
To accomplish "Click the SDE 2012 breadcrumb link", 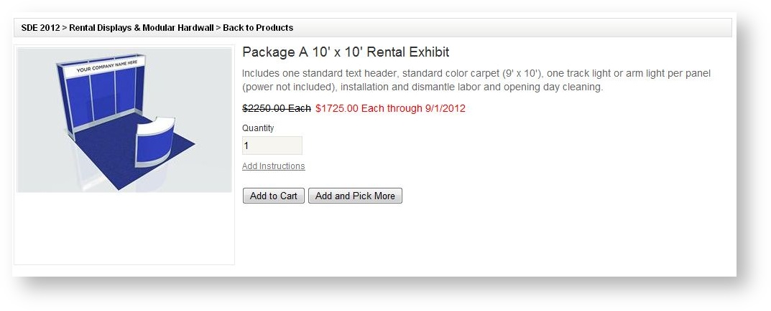I will 40,28.
